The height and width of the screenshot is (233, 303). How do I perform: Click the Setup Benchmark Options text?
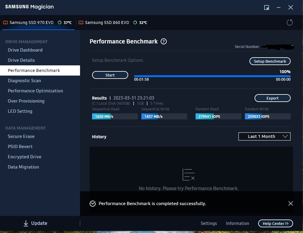click(117, 60)
